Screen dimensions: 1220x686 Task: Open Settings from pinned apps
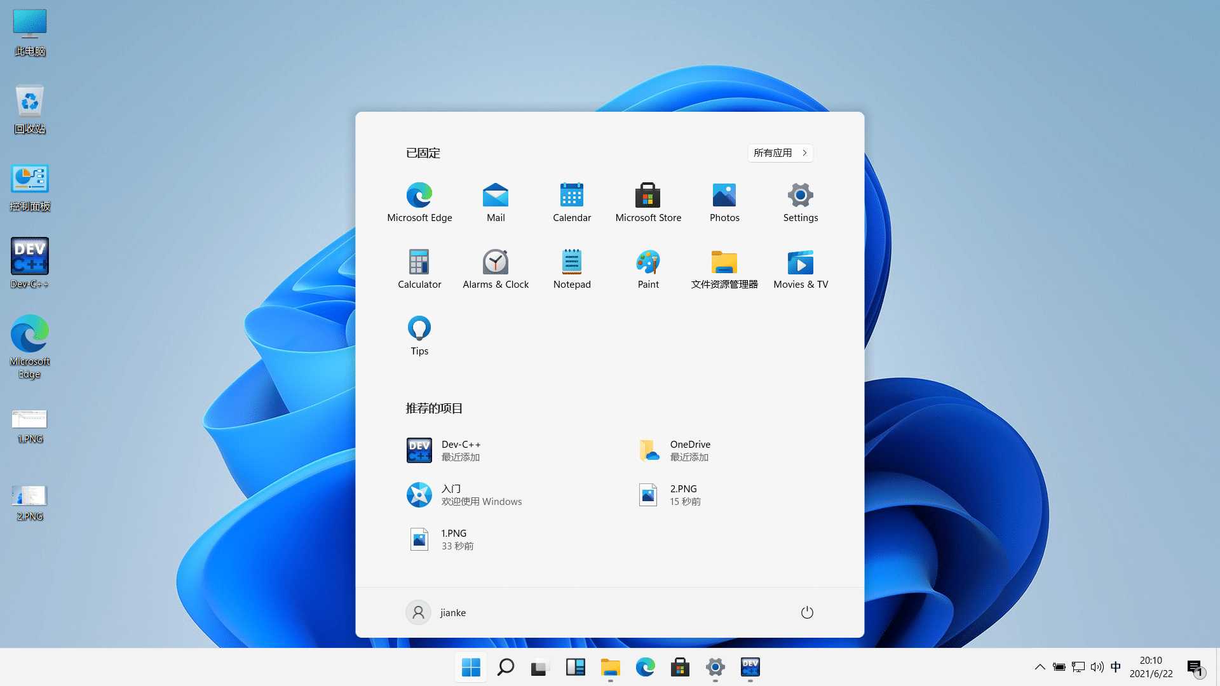[801, 203]
